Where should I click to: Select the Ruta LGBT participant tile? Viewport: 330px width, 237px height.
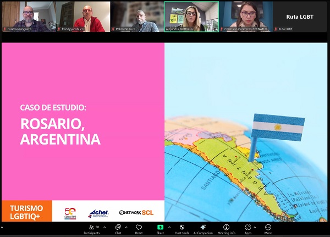(x=300, y=16)
